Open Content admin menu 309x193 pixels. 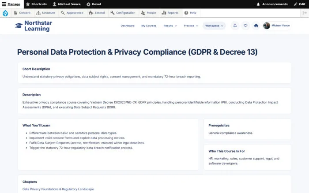(22, 13)
